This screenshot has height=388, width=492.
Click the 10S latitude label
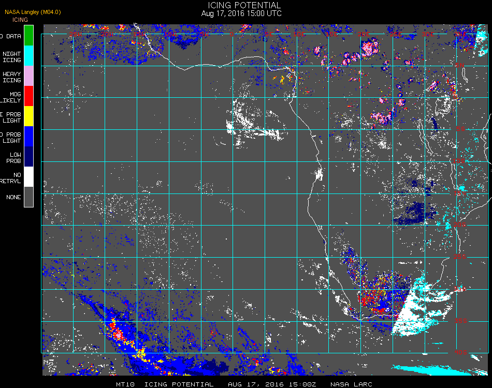click(459, 161)
